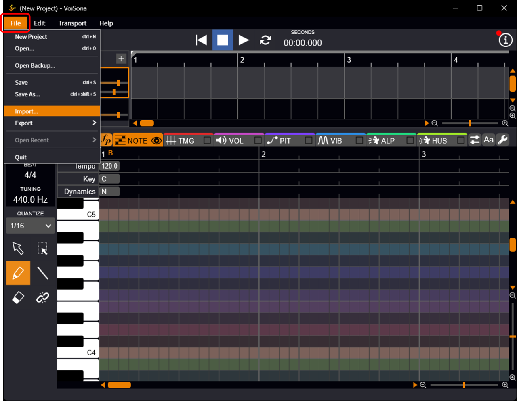This screenshot has height=401, width=517.
Task: Expand the Open Recent submenu
Action: 52,140
